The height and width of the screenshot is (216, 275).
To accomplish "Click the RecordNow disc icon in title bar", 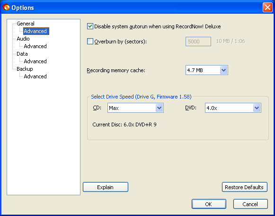I will point(6,7).
